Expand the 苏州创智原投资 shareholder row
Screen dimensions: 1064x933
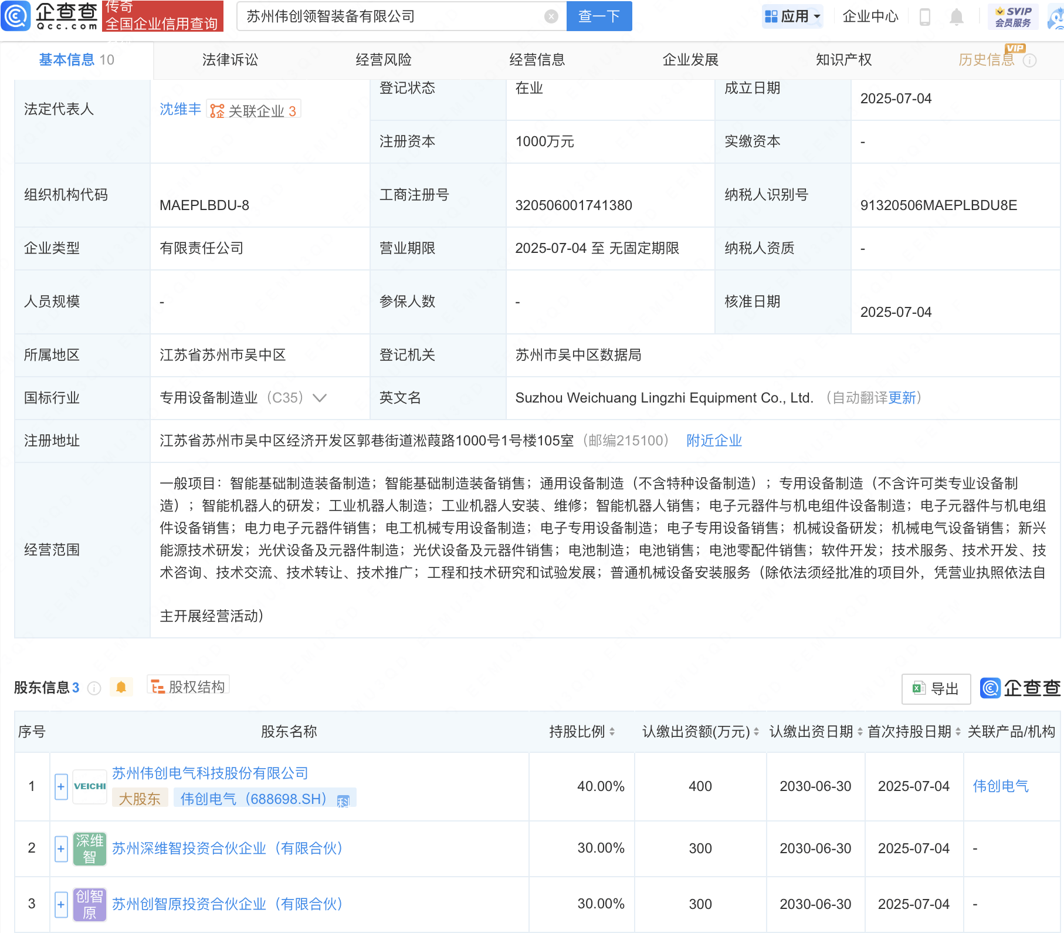(x=62, y=904)
